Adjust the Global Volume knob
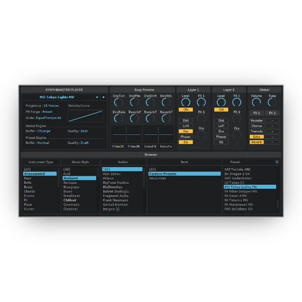 point(256,102)
